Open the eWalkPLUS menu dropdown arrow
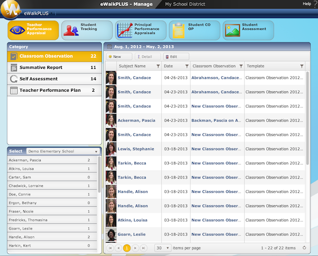 tap(51, 13)
